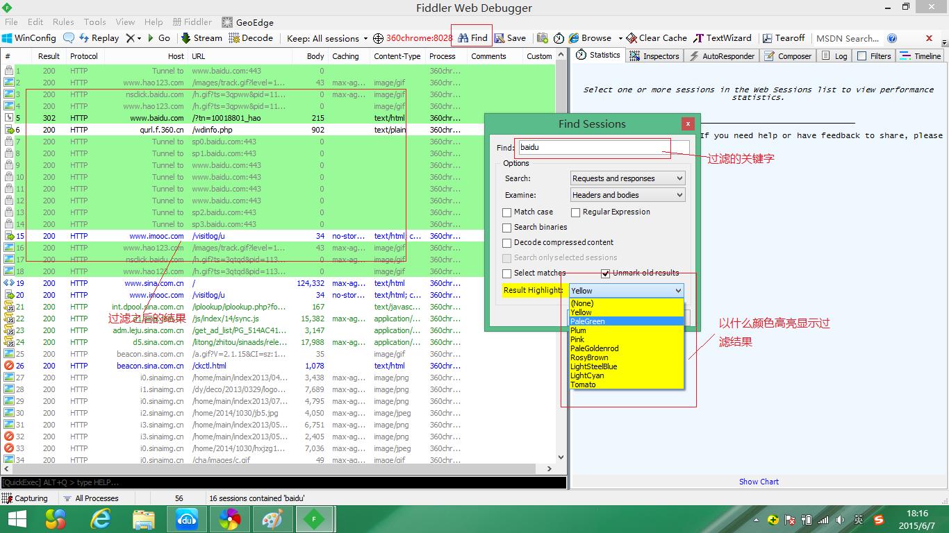Open the Paint palette taskbar icon
The height and width of the screenshot is (533, 949).
coord(272,519)
